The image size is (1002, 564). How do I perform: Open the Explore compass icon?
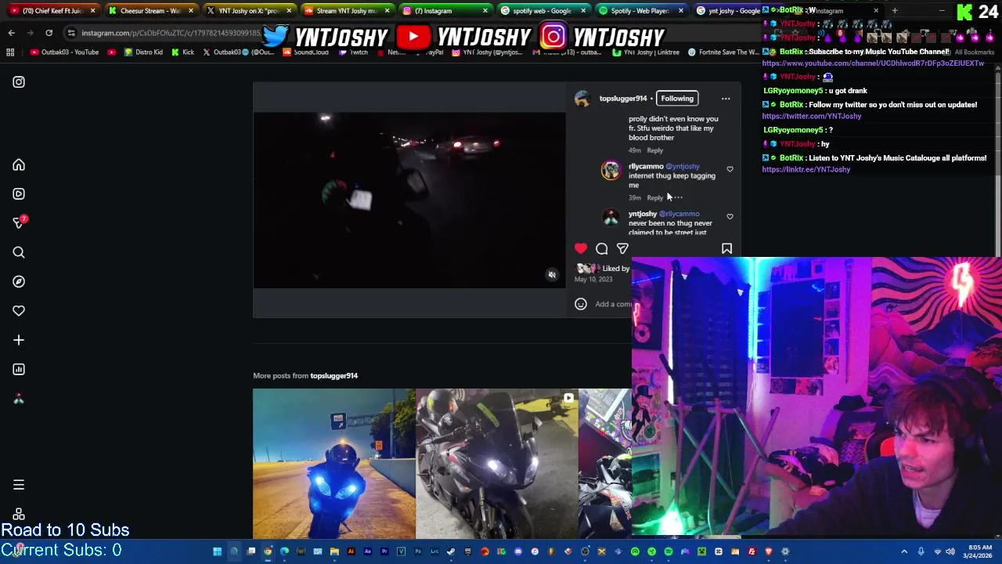[19, 282]
